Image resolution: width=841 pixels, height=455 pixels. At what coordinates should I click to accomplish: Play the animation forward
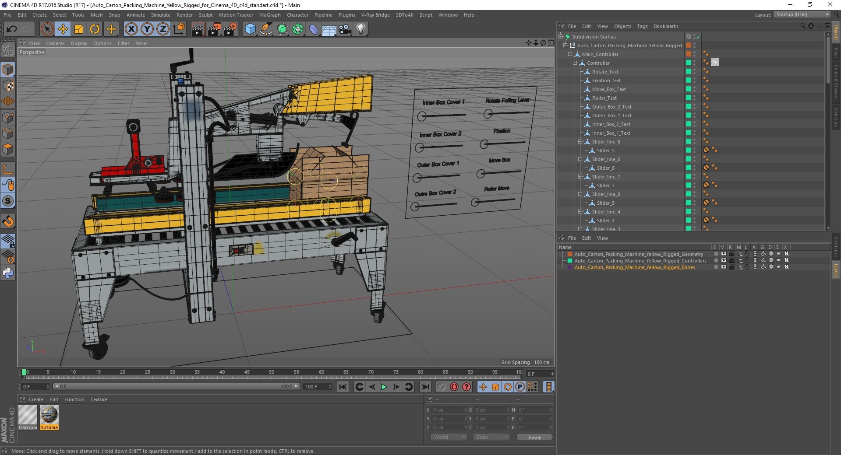[384, 387]
